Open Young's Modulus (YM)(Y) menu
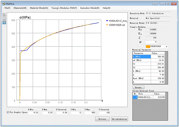 [64, 8]
